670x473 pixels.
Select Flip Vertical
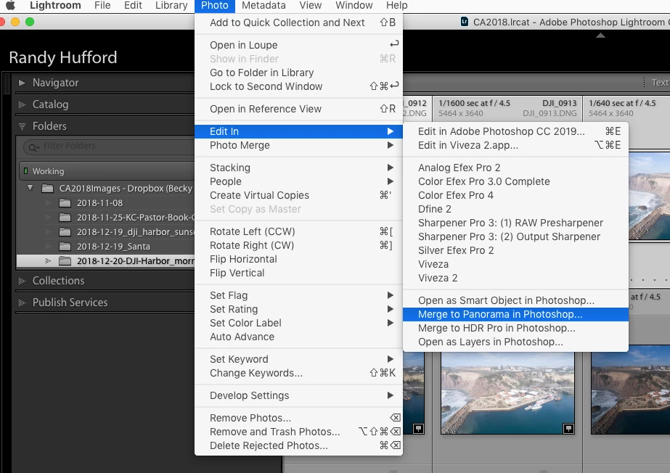tap(298, 273)
